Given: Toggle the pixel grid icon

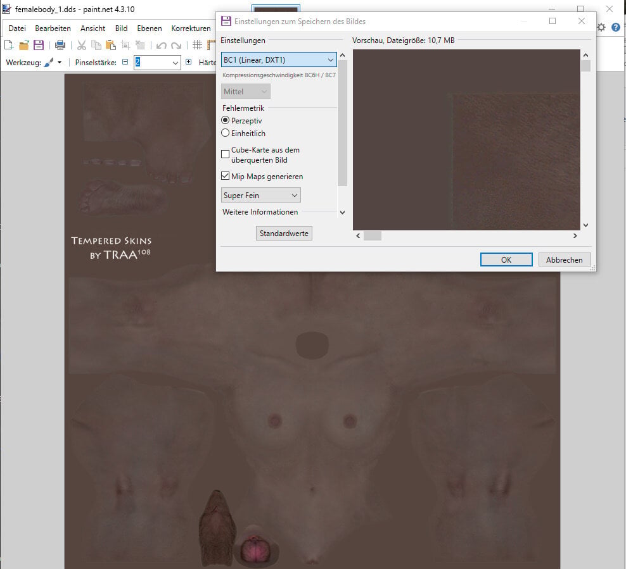Looking at the screenshot, I should pyautogui.click(x=197, y=45).
